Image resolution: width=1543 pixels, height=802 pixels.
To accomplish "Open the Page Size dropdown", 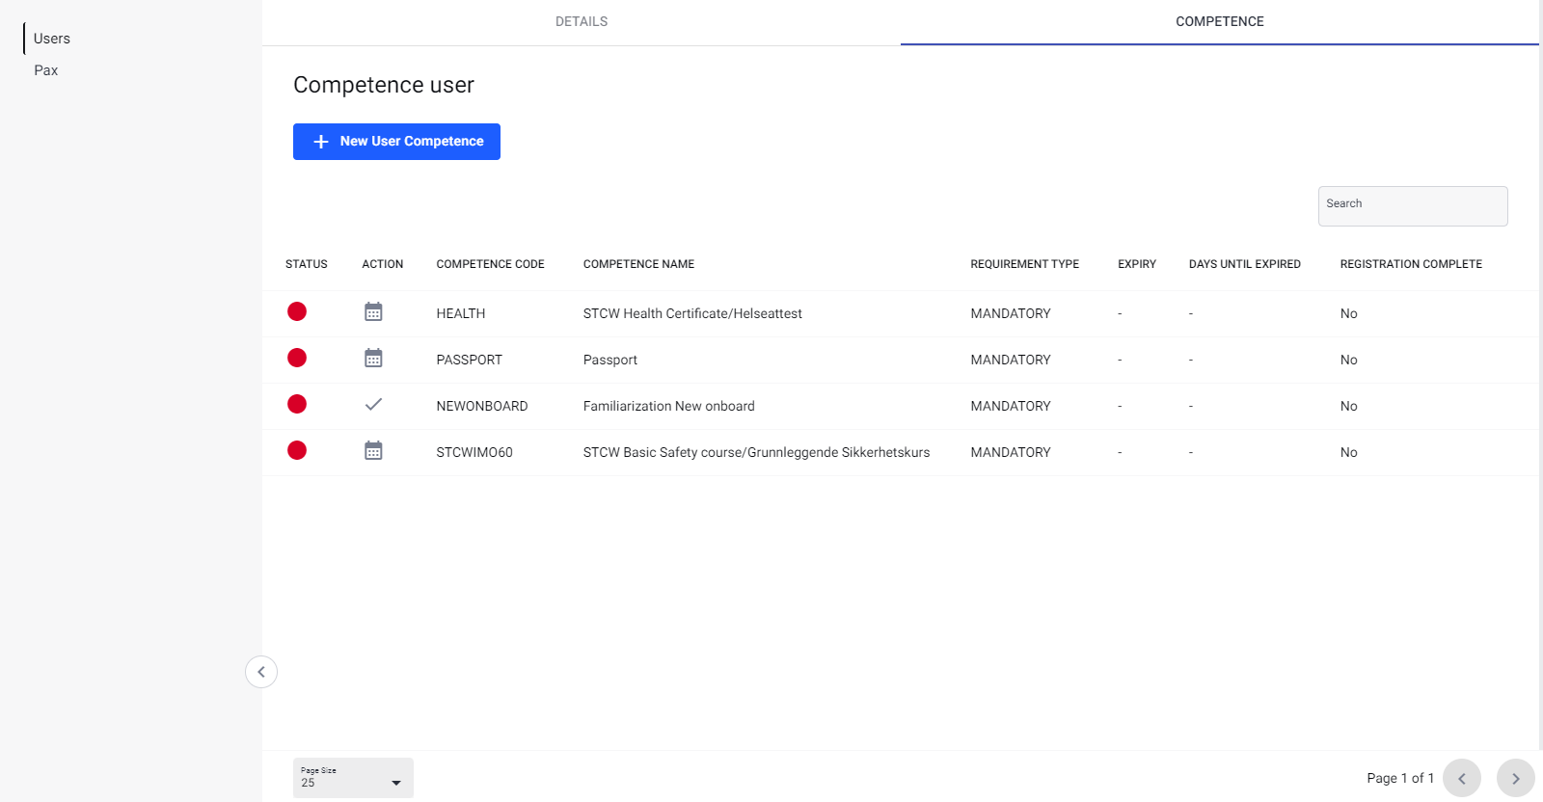I will pos(353,778).
